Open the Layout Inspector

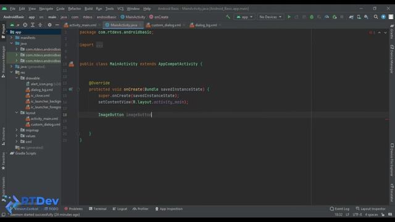pos(370,209)
